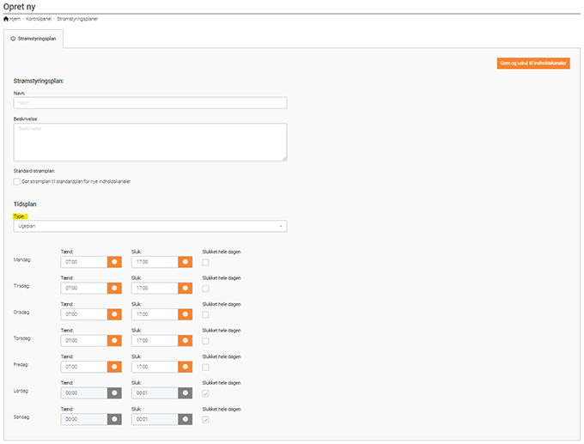
Task: Open Fredag's Sluk clock time picker
Action: pyautogui.click(x=184, y=367)
